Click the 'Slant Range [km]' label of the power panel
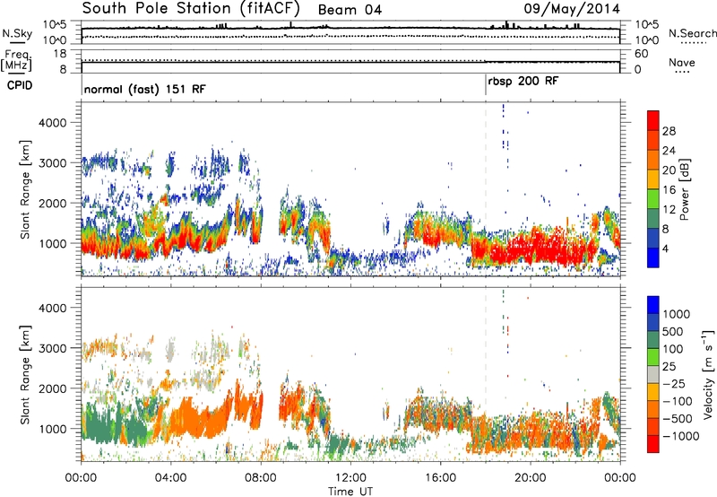Viewport: 717px width, 497px height. tap(25, 189)
